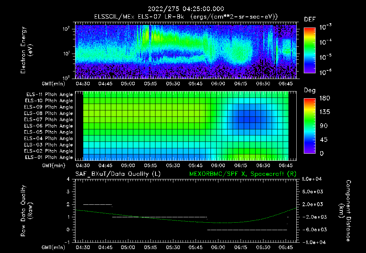The height and width of the screenshot is (253, 366).
Task: Select the ELS-02 Pitch Angle row label
Action: tap(49, 151)
